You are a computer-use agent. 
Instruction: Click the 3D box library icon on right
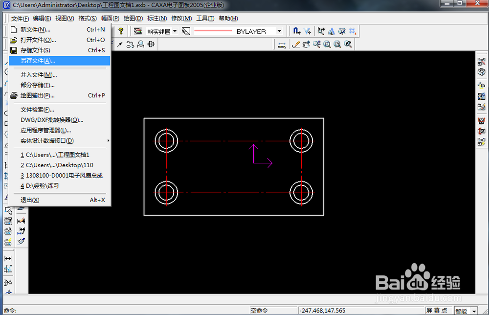click(481, 72)
